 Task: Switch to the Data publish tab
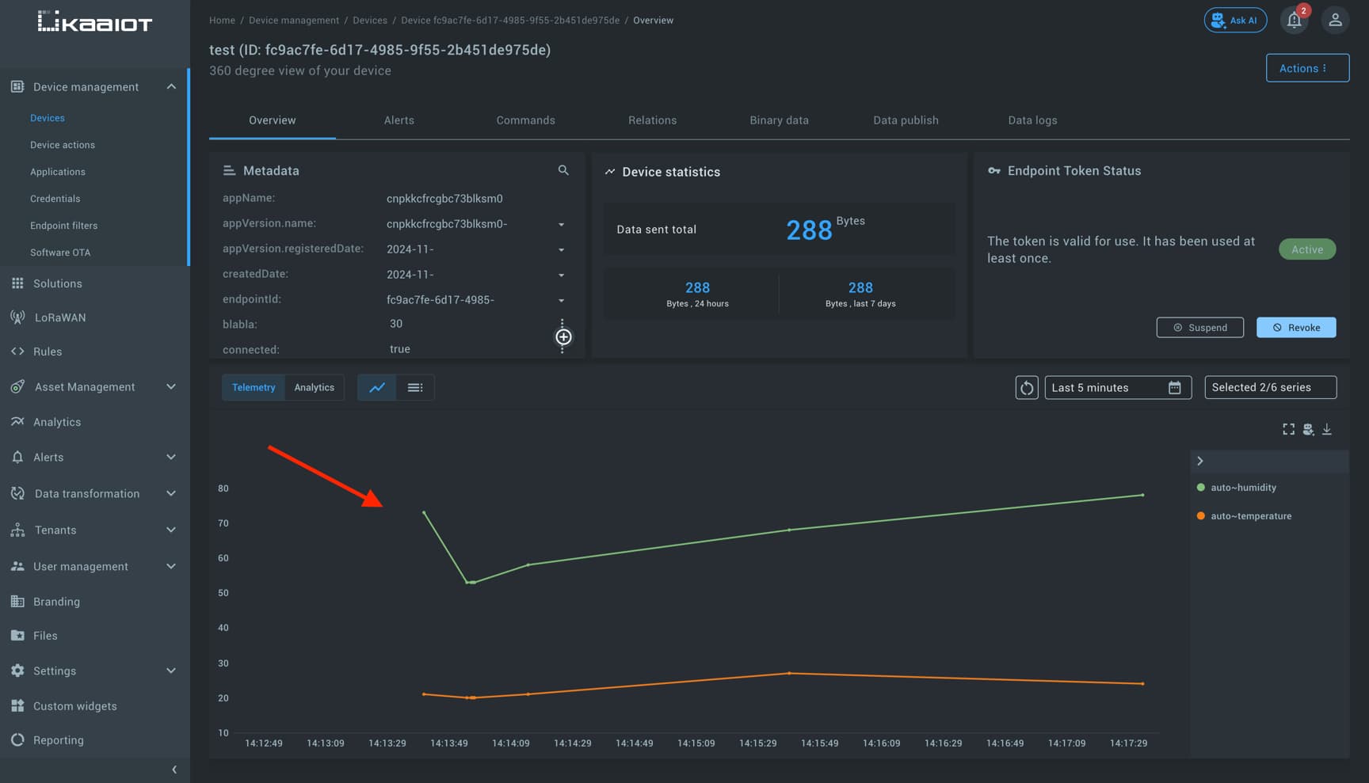coord(906,120)
